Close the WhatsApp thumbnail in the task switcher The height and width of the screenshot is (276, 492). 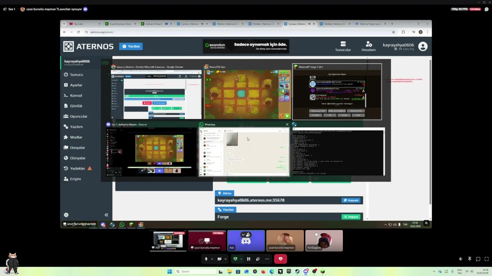[287, 125]
